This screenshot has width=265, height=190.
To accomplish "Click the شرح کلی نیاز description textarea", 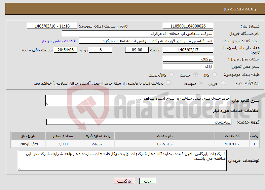I will (x=138, y=100).
